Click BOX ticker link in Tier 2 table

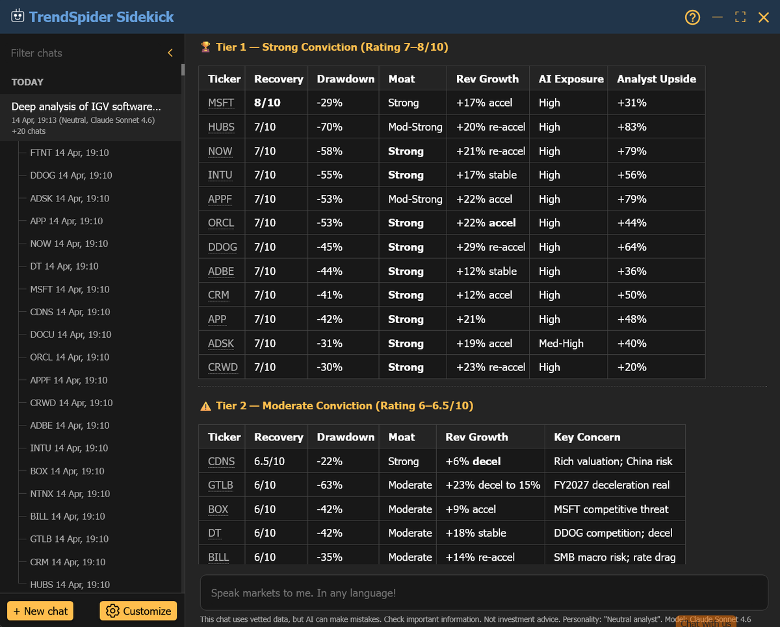(218, 509)
